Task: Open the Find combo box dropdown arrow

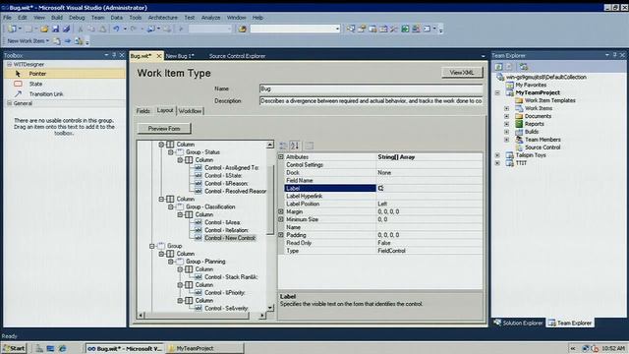Action: click(x=337, y=29)
